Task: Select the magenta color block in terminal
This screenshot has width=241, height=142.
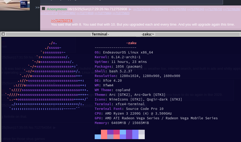Action: click(x=117, y=132)
